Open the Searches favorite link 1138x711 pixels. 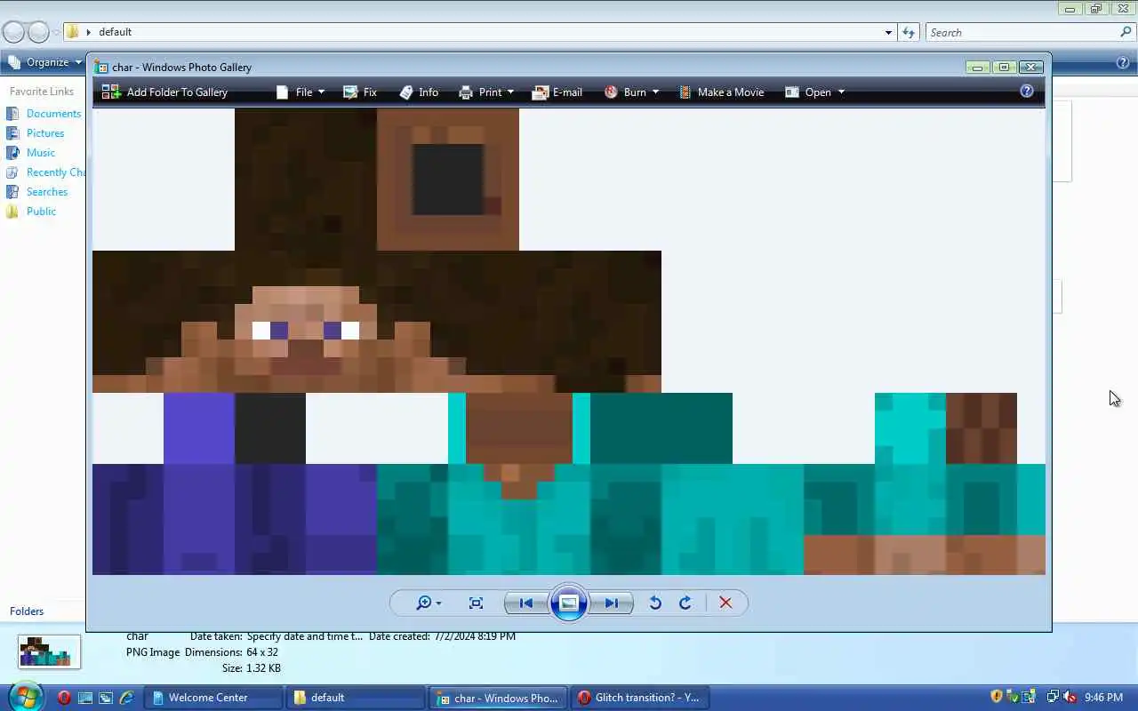(x=36, y=191)
